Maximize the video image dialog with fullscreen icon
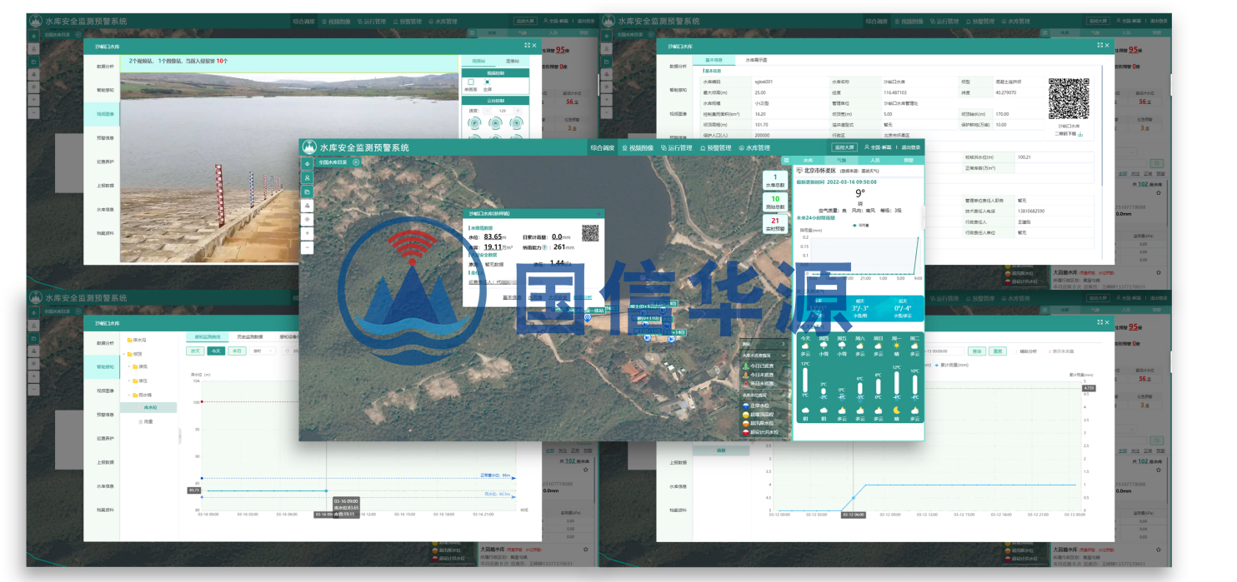The width and height of the screenshot is (1237, 582). pos(527,46)
